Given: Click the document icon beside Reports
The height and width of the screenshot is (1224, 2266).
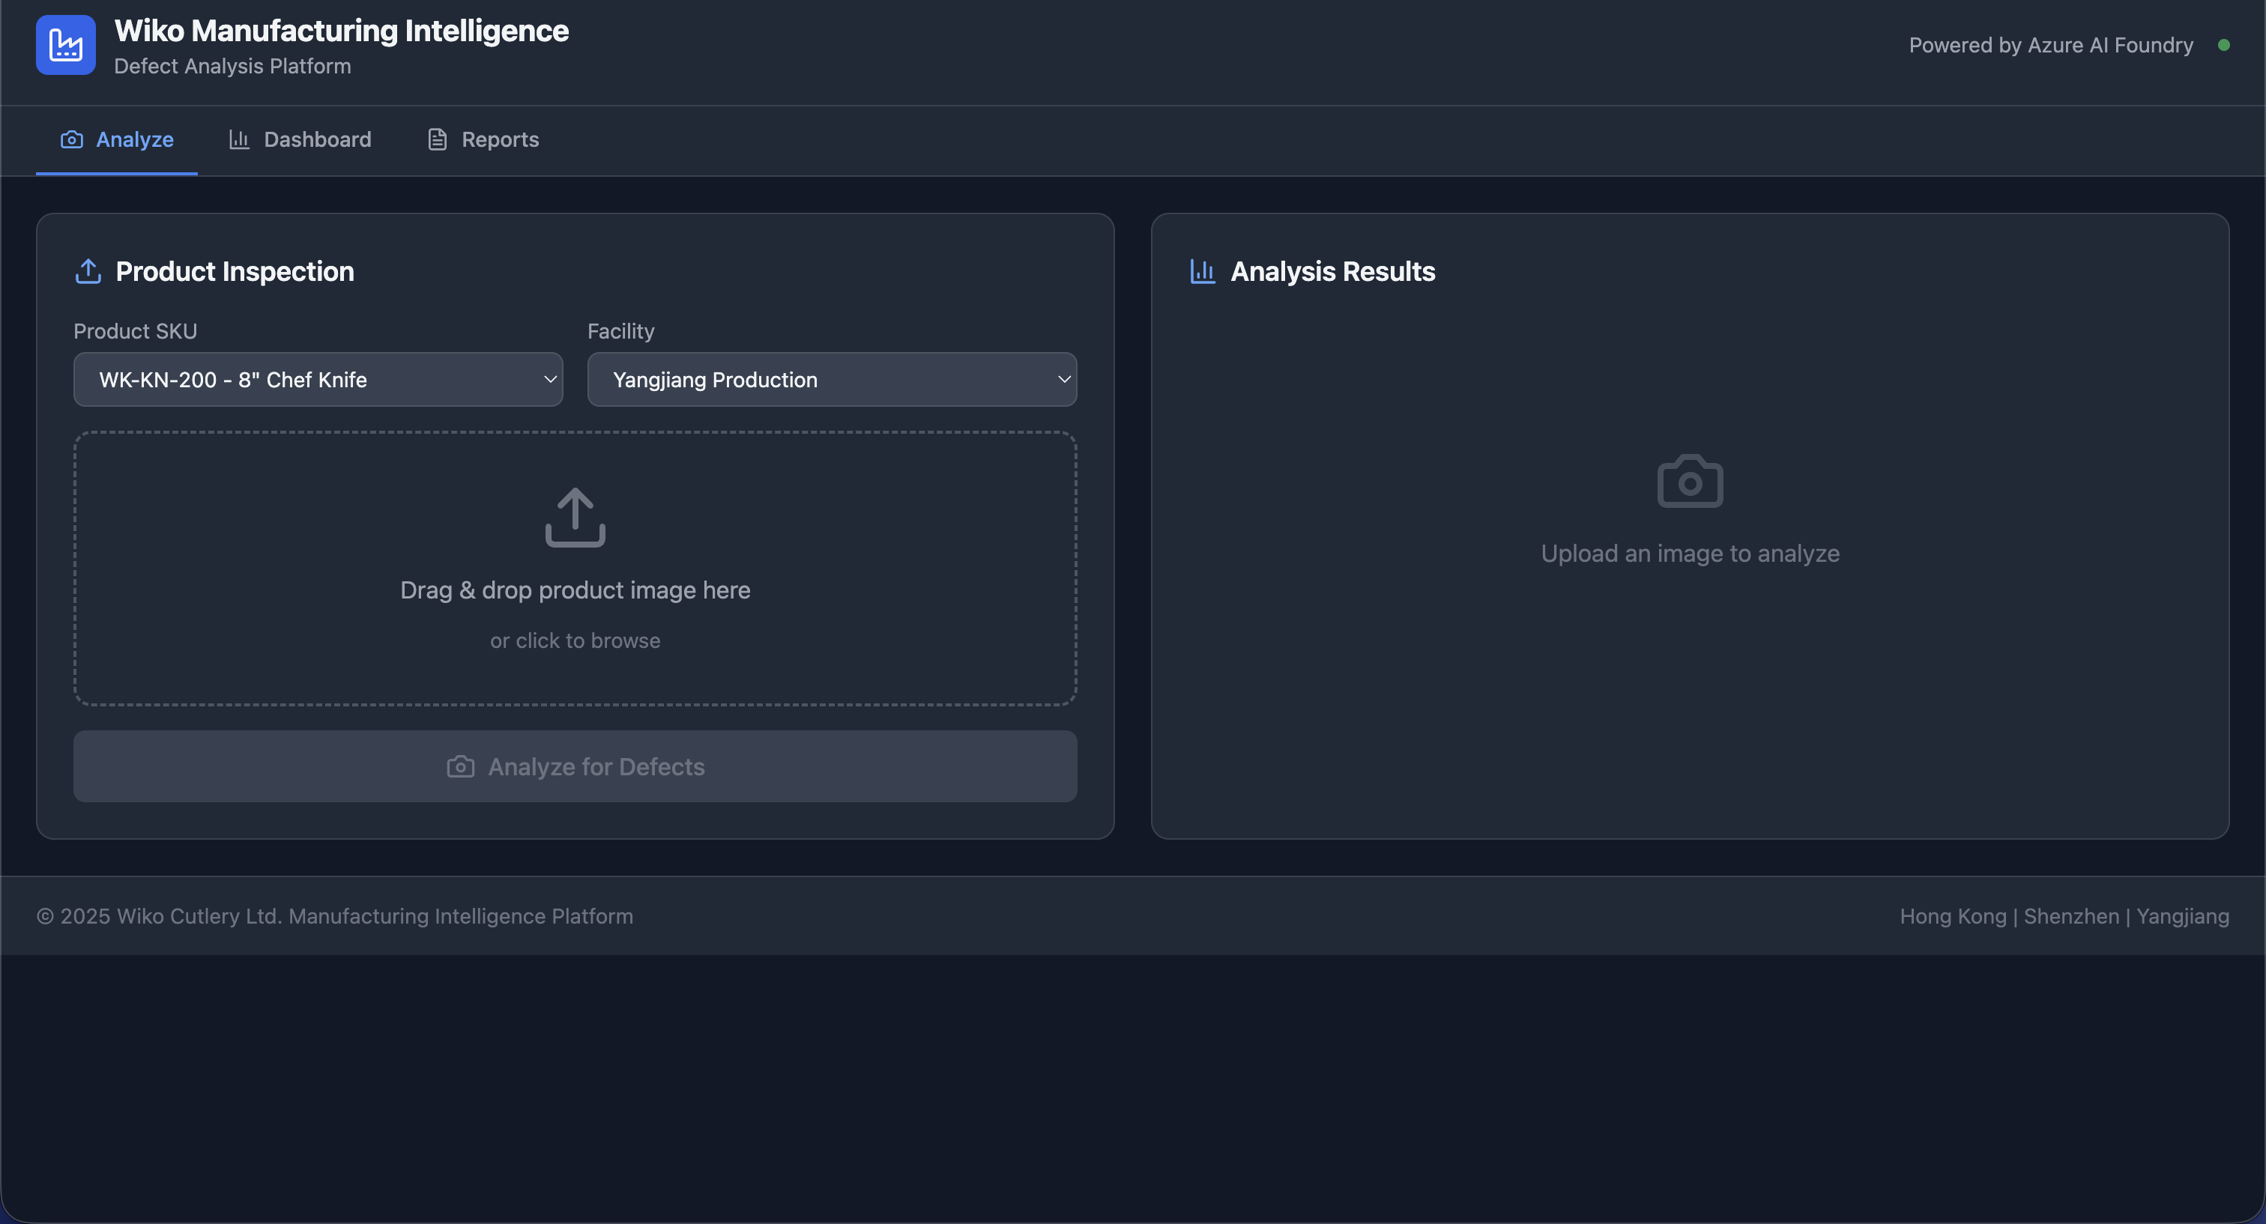Looking at the screenshot, I should [x=437, y=140].
